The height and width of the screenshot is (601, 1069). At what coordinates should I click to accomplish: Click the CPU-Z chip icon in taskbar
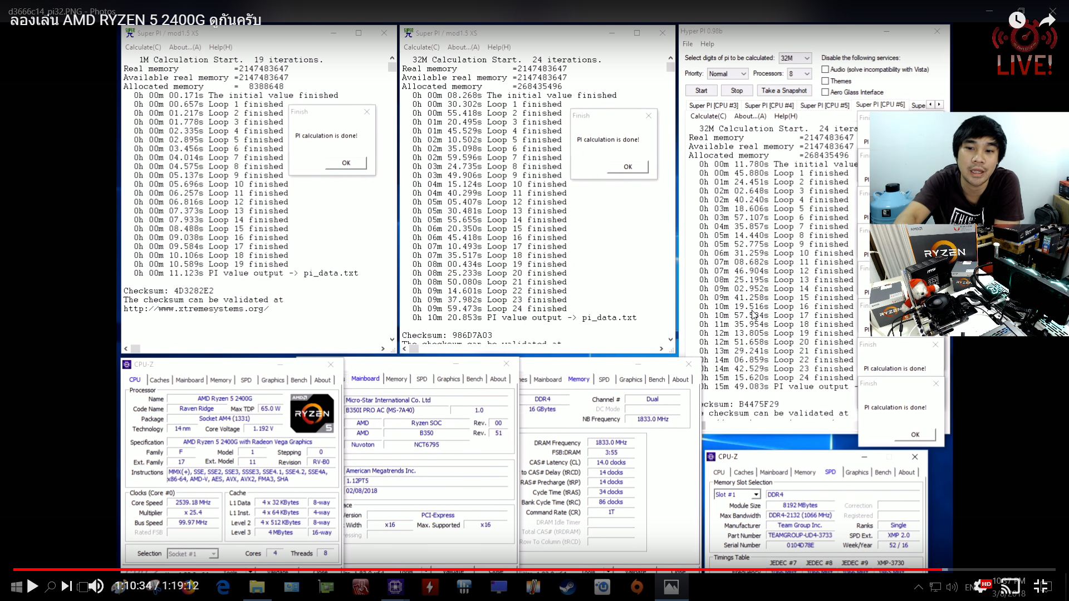pyautogui.click(x=395, y=587)
